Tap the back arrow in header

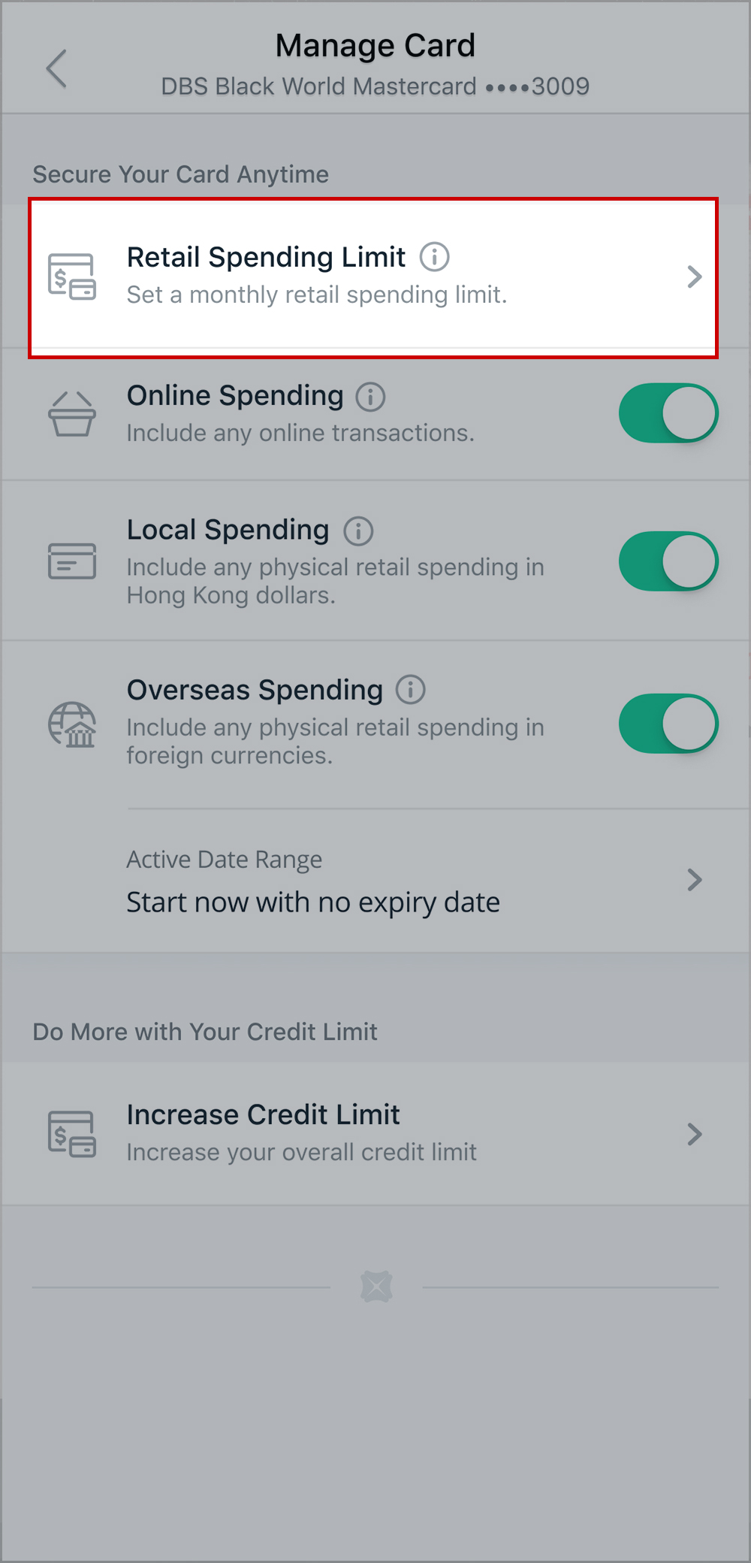click(57, 69)
